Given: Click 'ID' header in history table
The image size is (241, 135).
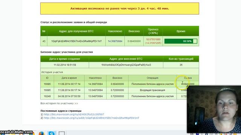Looking at the screenshot, I should (47, 78).
